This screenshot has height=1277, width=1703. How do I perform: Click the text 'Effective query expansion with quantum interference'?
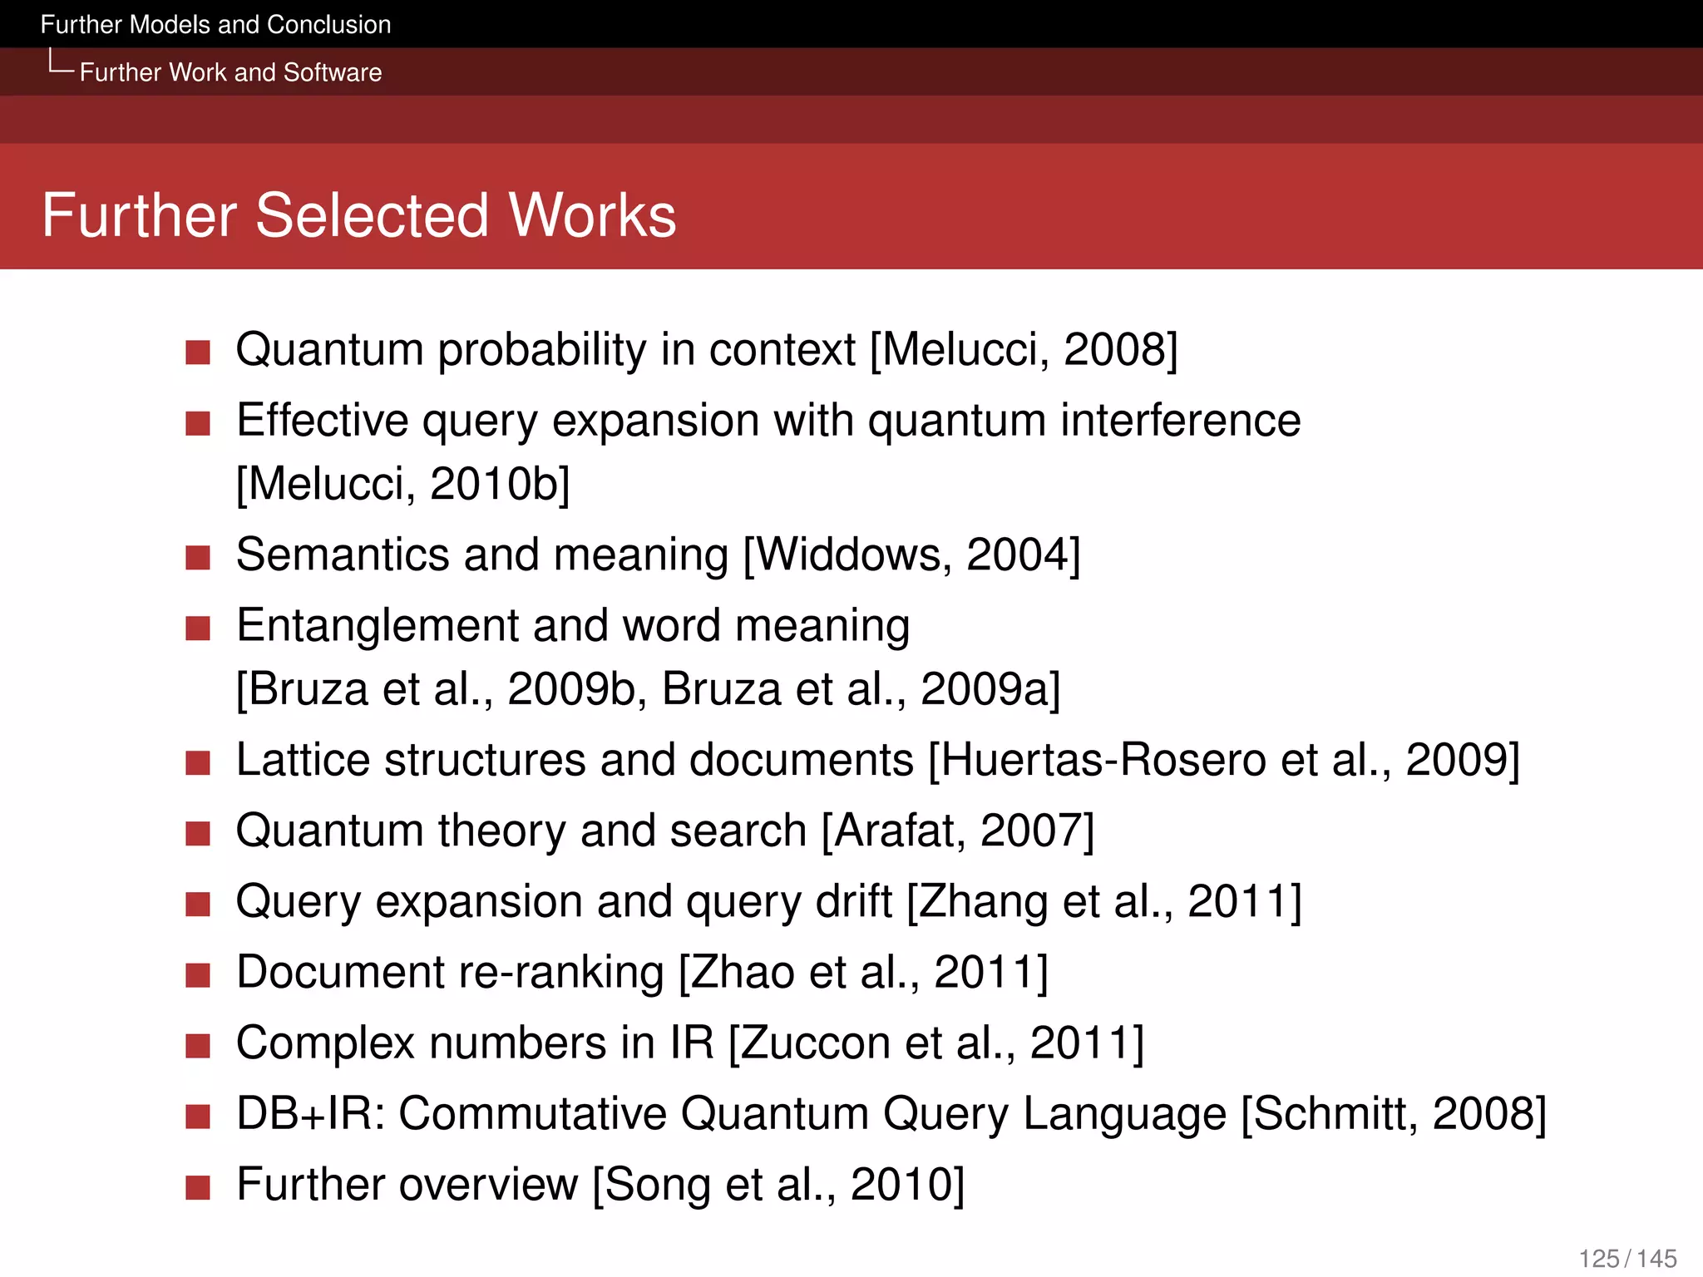pos(768,421)
